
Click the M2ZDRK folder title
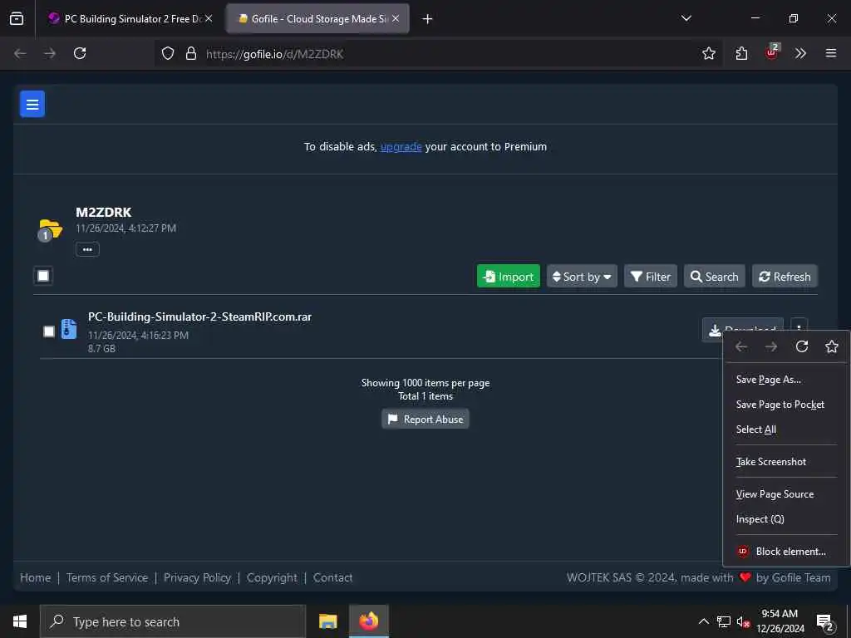pos(104,212)
